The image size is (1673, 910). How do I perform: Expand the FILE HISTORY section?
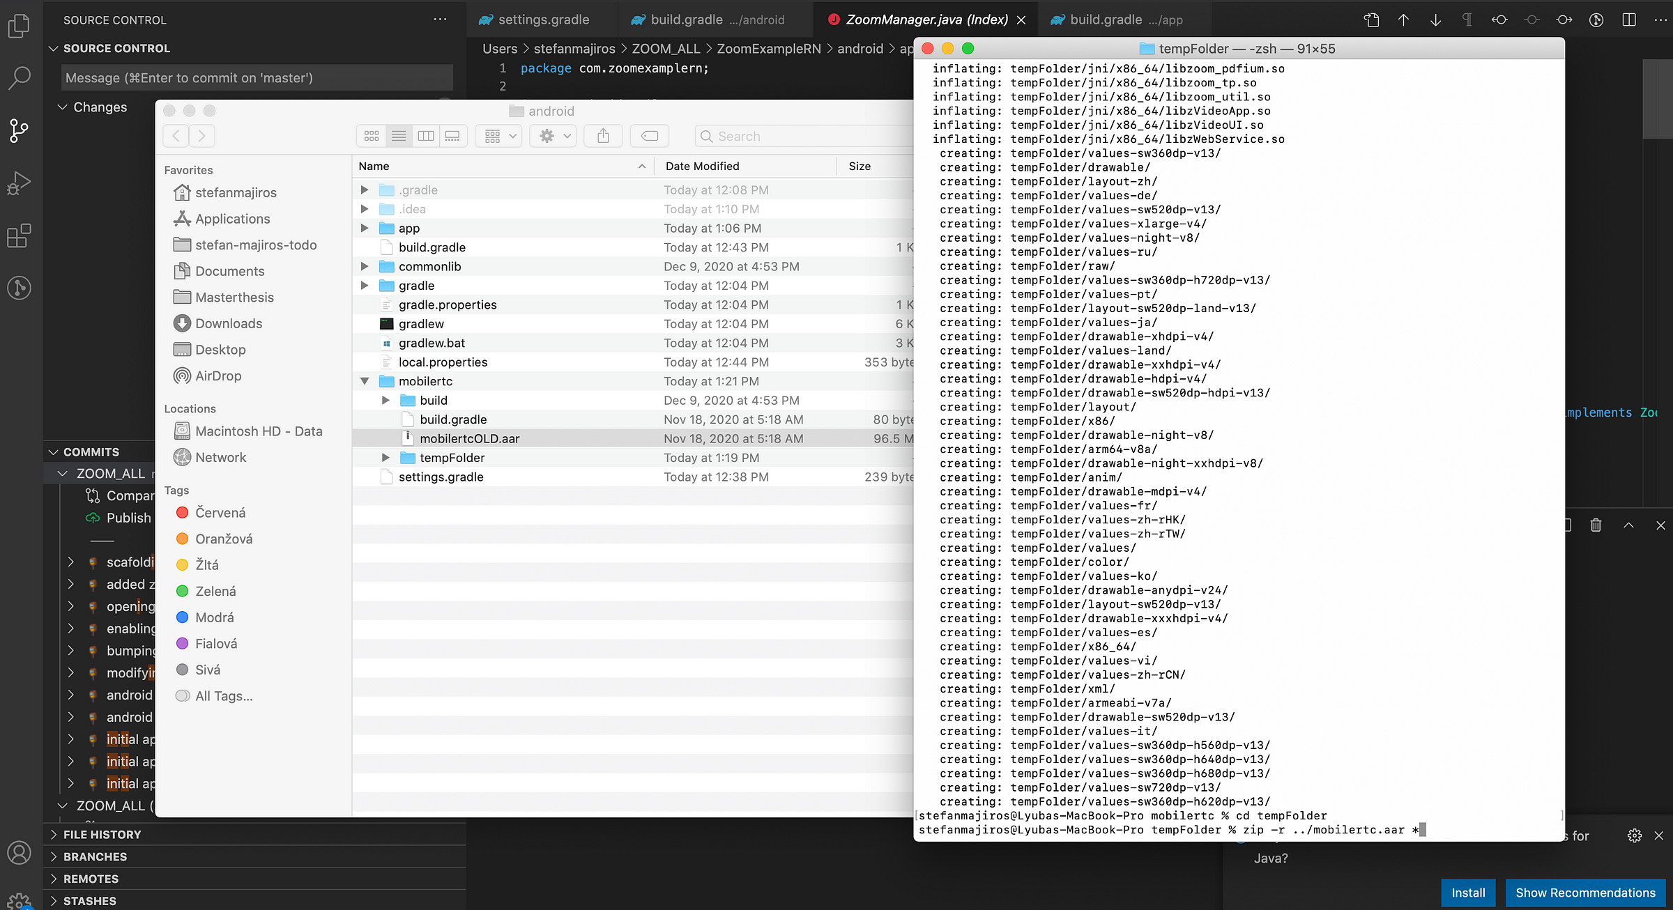(x=102, y=835)
